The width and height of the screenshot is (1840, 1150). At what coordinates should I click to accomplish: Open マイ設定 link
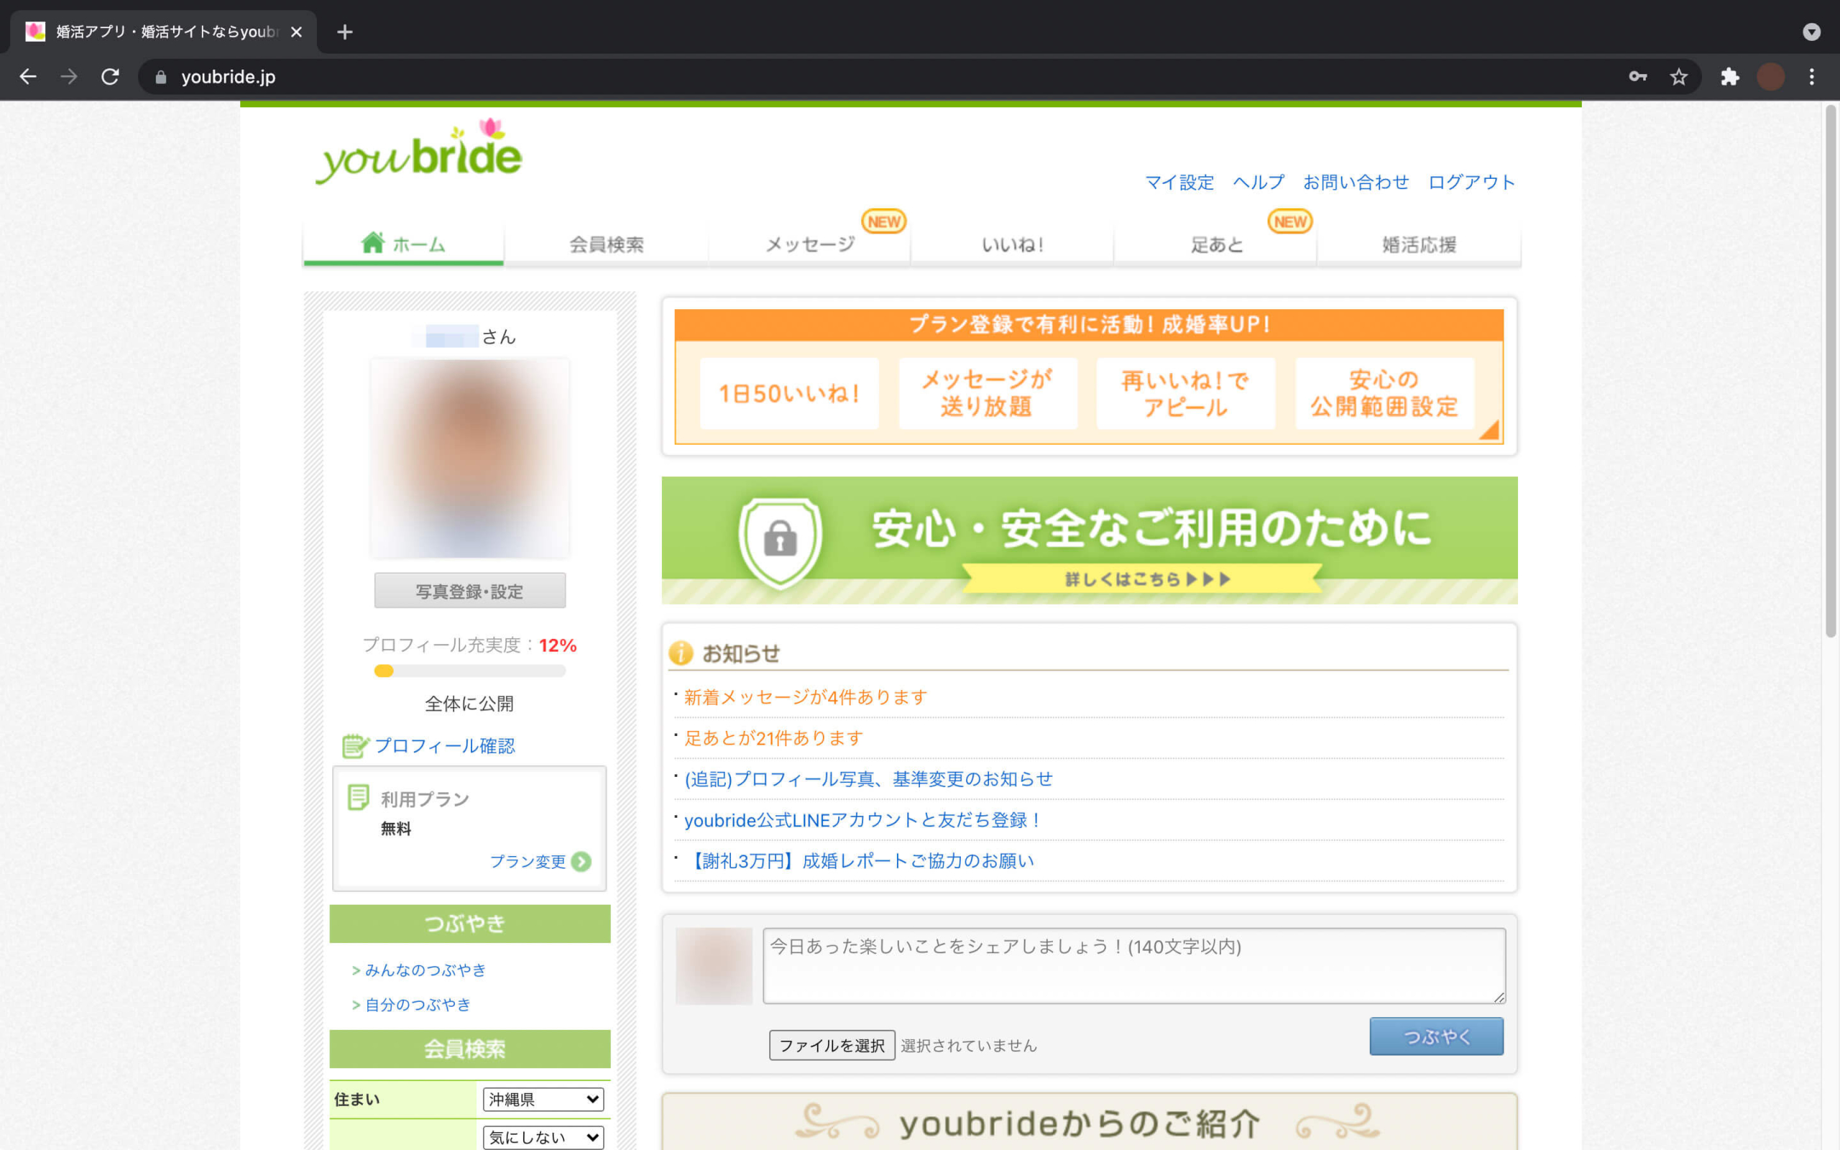pos(1179,183)
